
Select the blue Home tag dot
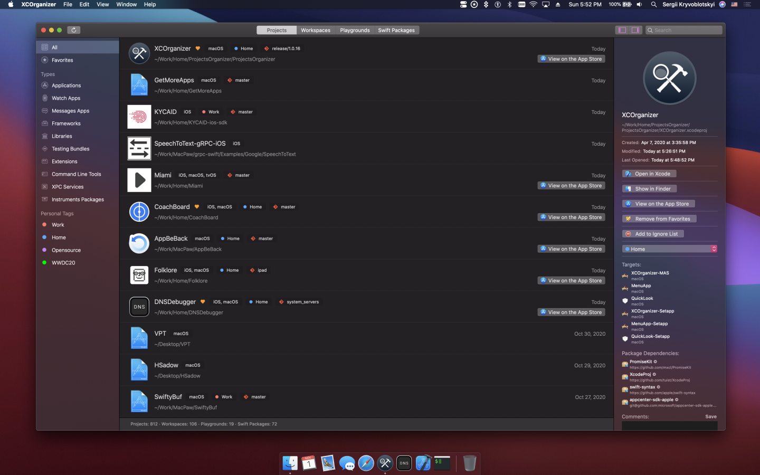pos(44,237)
